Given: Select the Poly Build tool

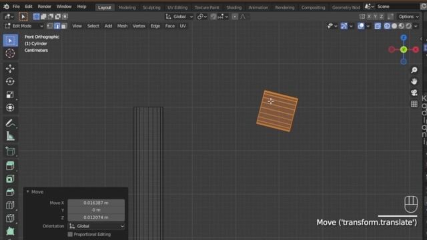Looking at the screenshot, I should [x=11, y=231].
